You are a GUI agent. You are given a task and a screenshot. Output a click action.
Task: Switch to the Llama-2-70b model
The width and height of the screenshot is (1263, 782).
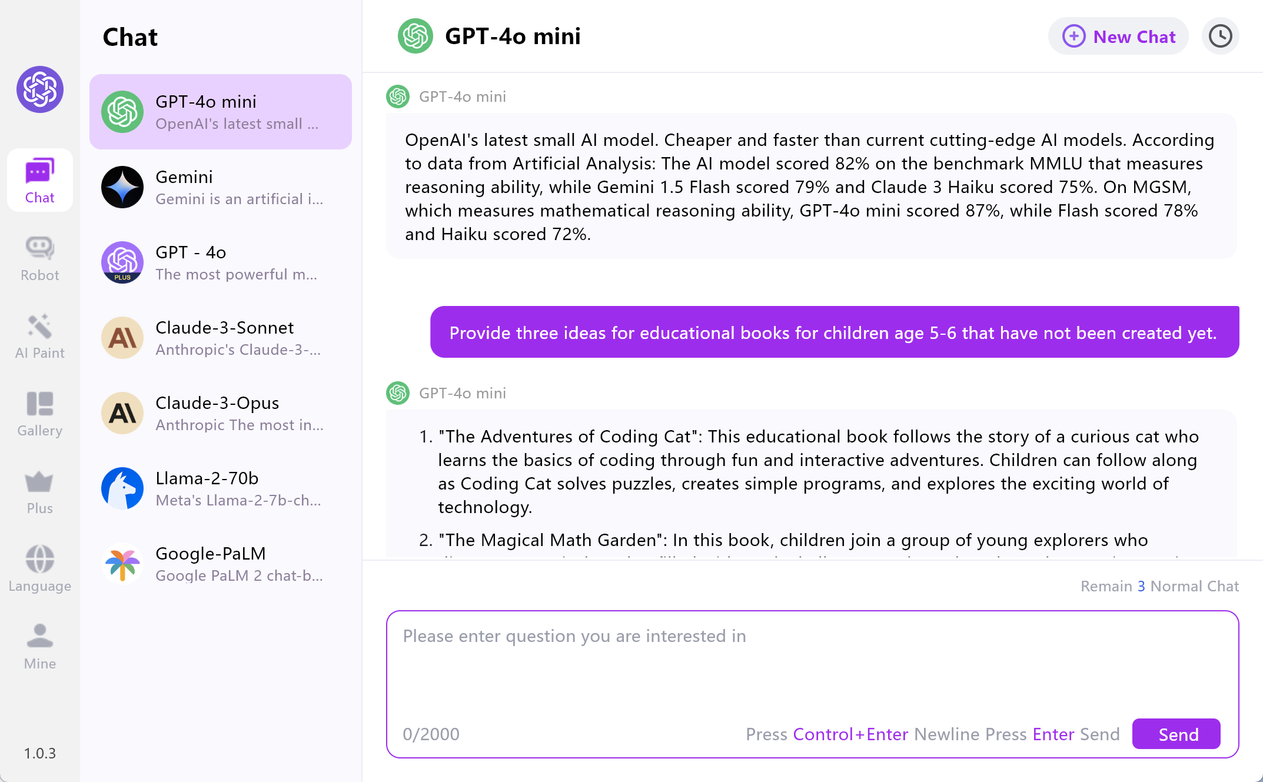point(221,488)
